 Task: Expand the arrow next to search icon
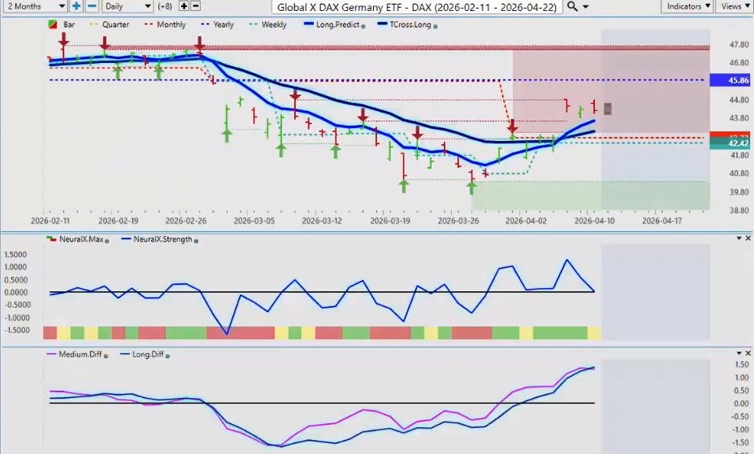588,6
